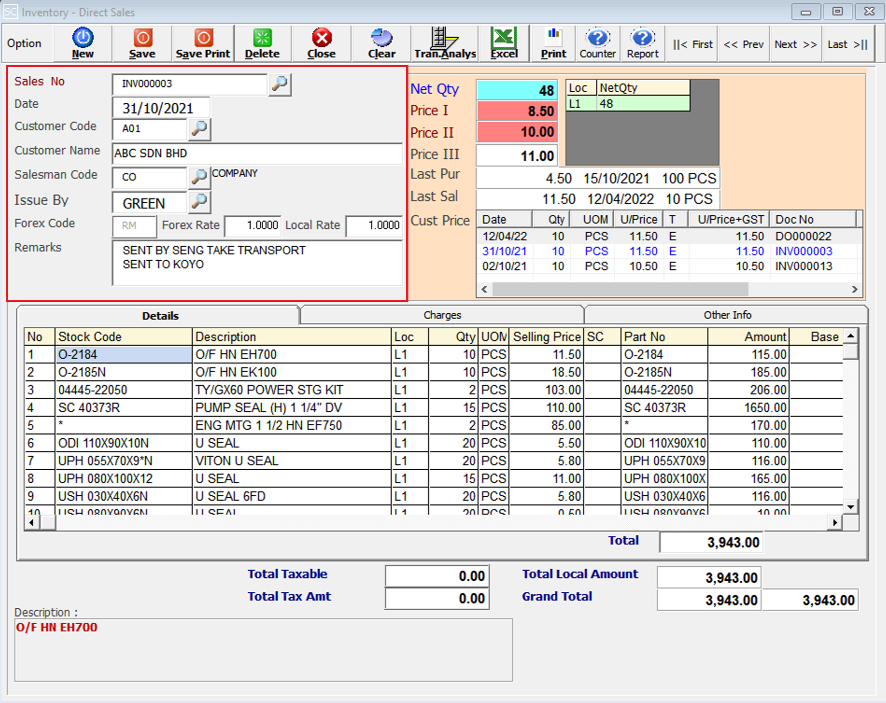Click Loc L1 row in NetQty table
This screenshot has width=886, height=703.
click(628, 104)
